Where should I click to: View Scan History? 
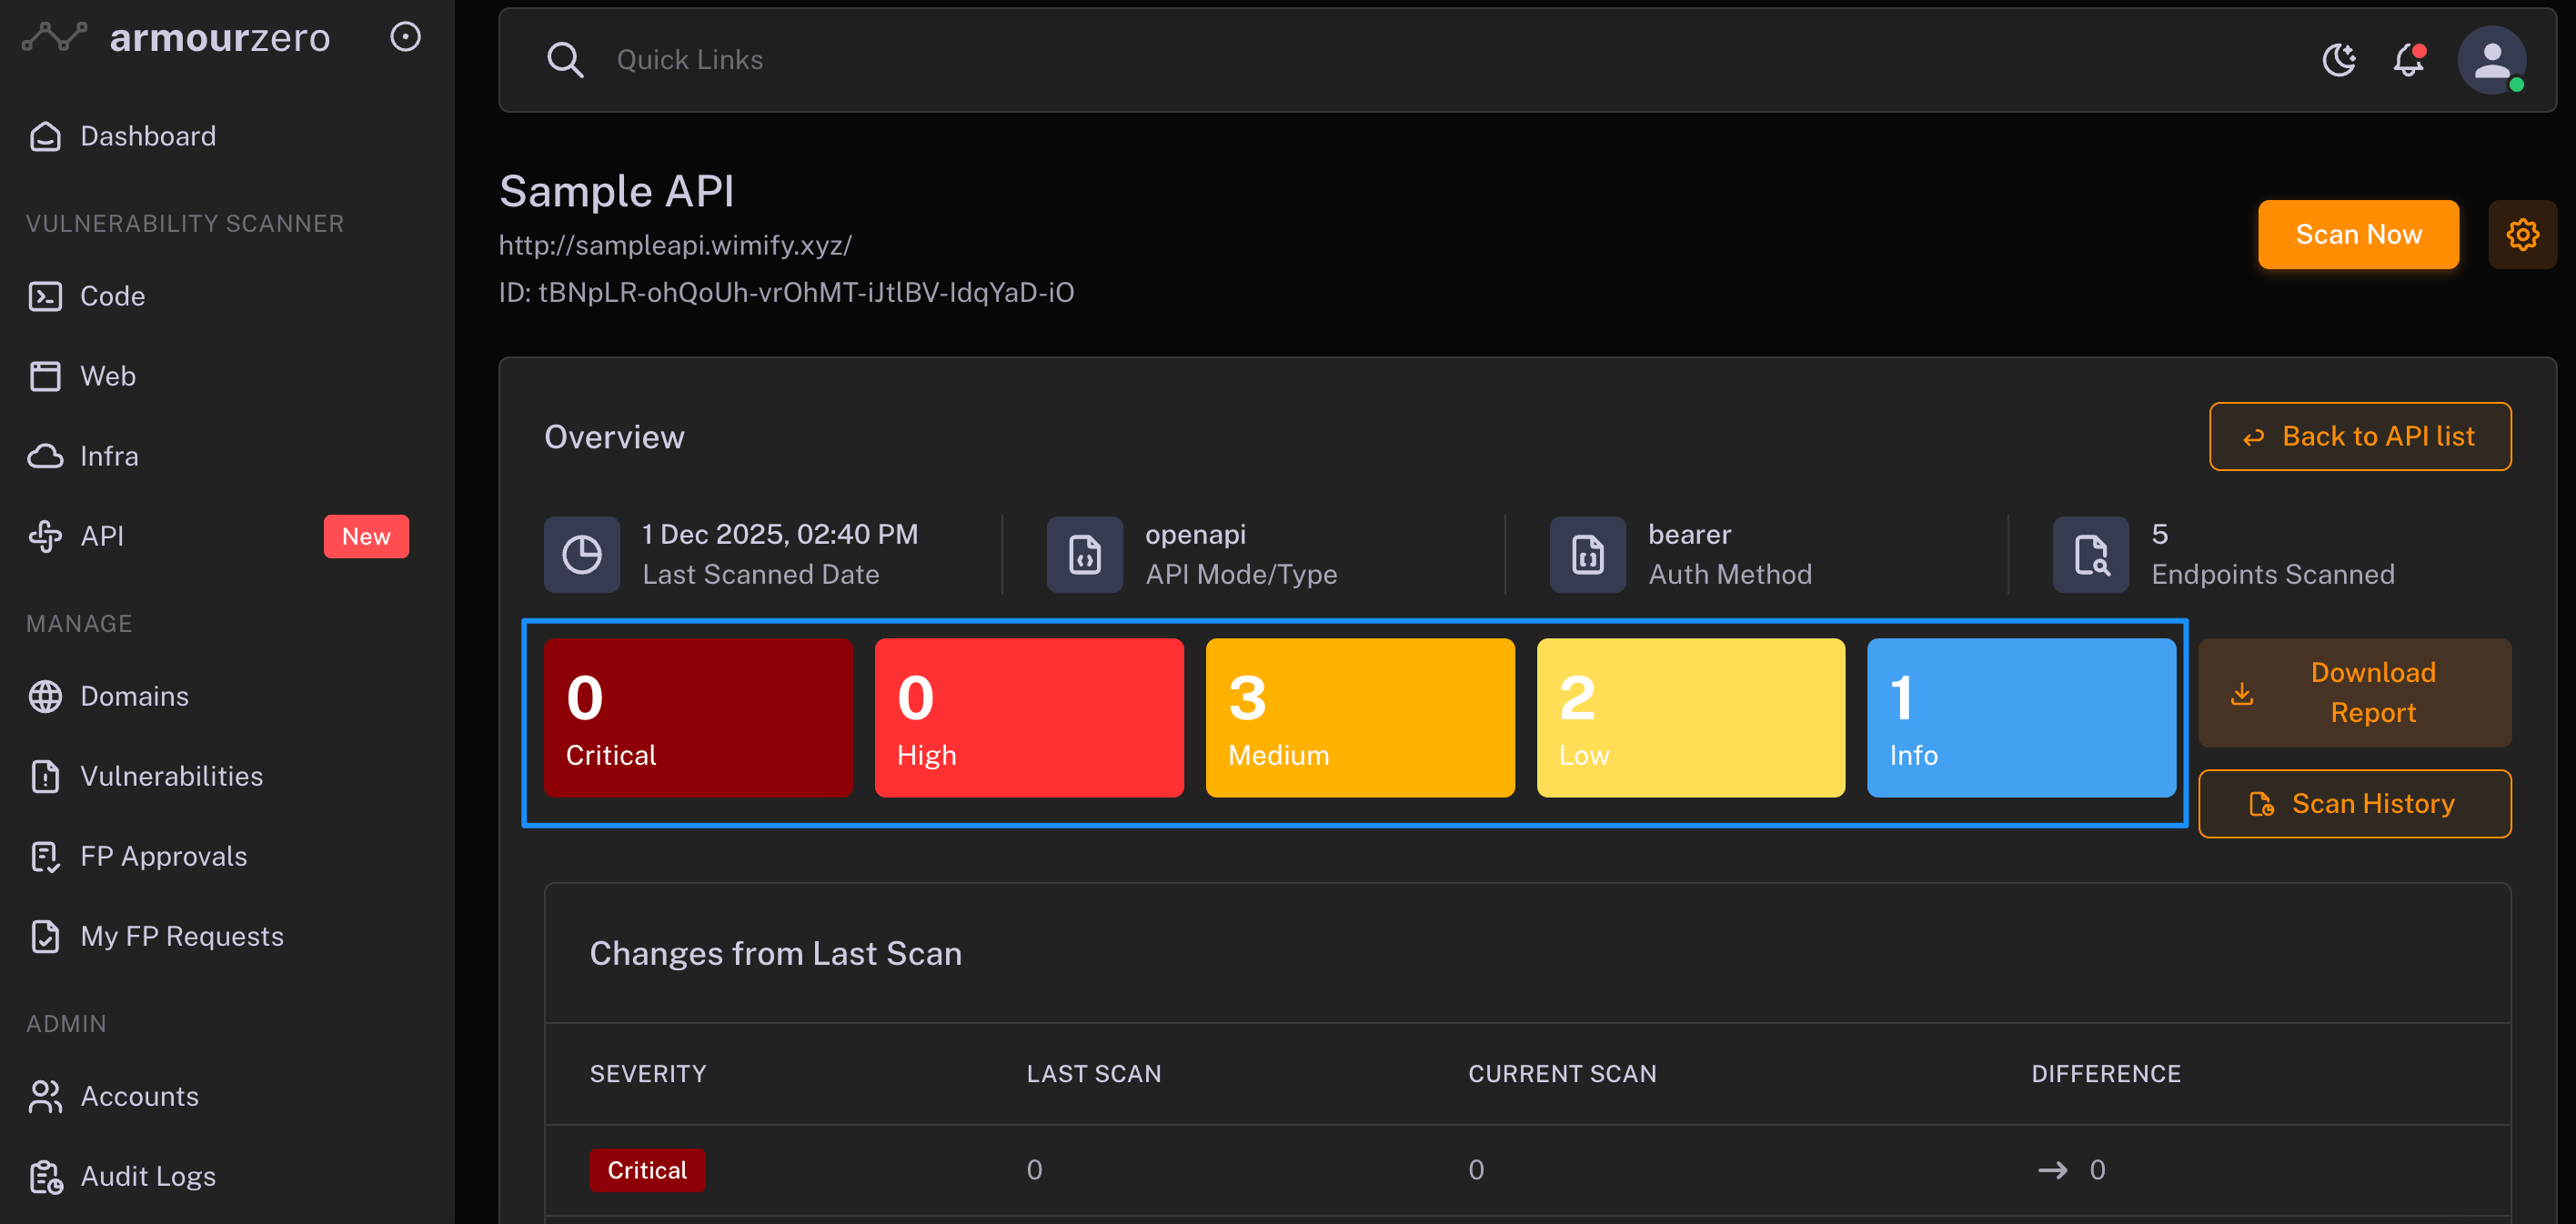pyautogui.click(x=2353, y=803)
